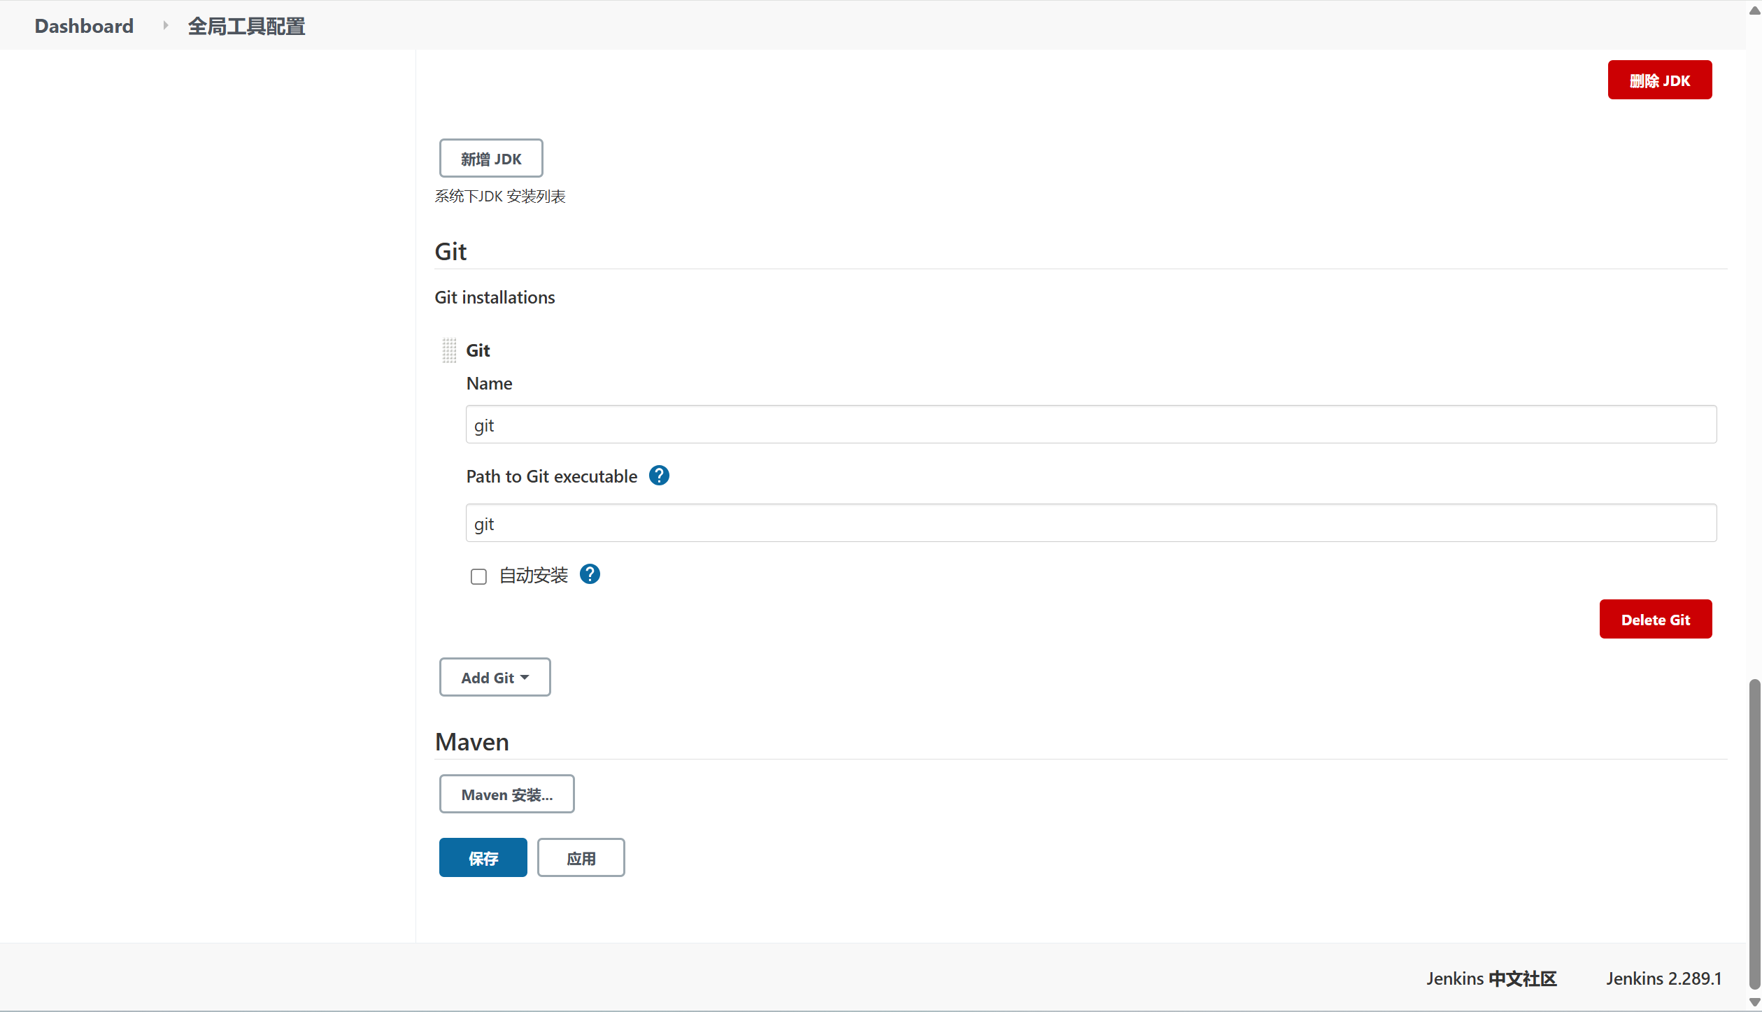Focus the Path to Git executable field
The image size is (1762, 1012).
[x=1090, y=523]
